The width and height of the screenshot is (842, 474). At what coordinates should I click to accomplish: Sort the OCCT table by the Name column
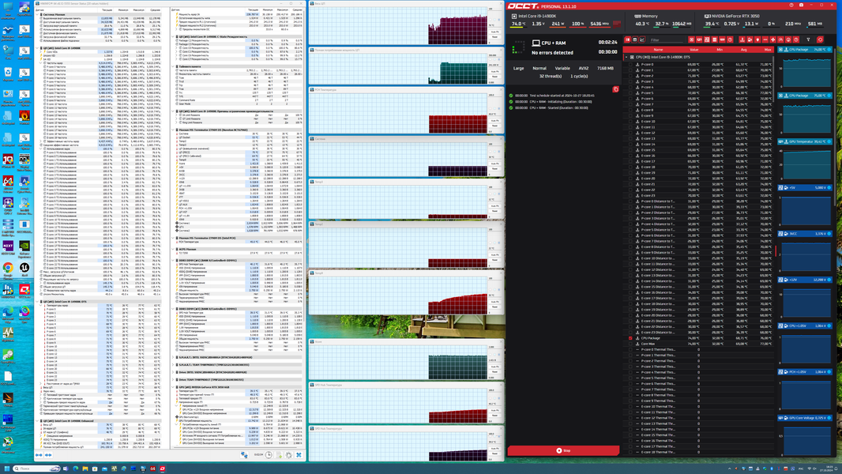tap(658, 50)
